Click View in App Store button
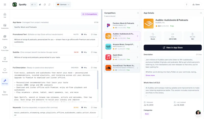The image size is (204, 119). 173,48
